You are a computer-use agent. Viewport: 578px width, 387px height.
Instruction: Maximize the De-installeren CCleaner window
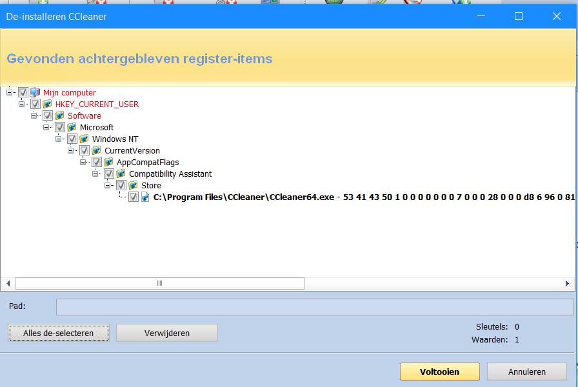519,16
